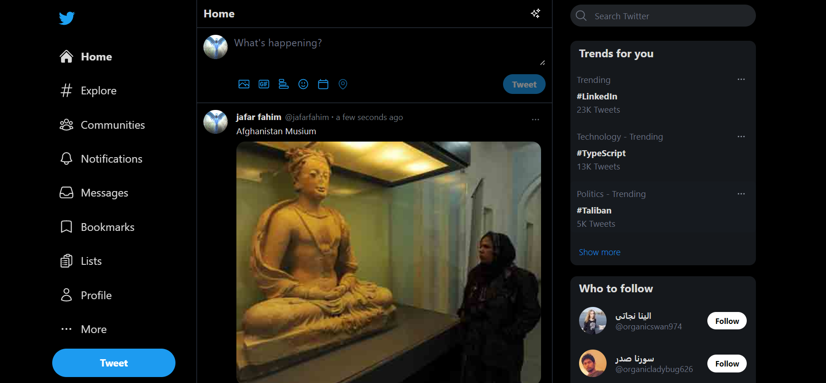Open the Buddha statue photo in tweet
This screenshot has height=383, width=826.
388,261
